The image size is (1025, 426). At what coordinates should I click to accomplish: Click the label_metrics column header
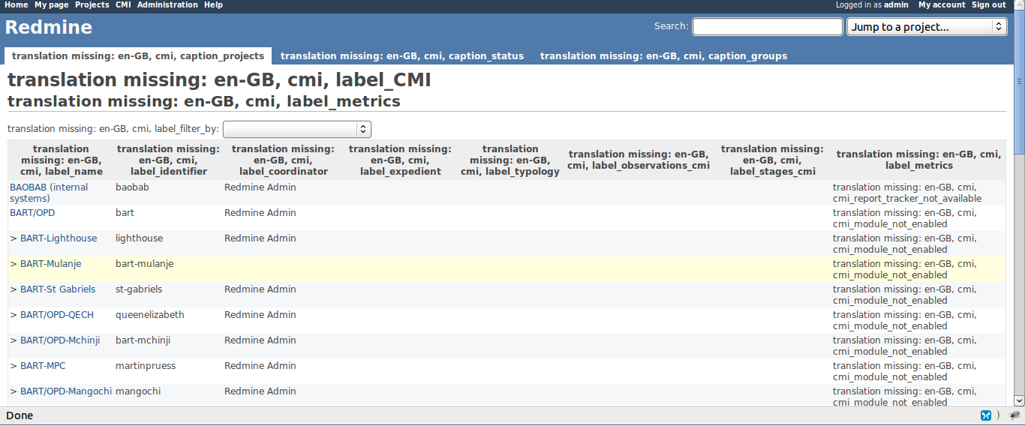(918, 160)
